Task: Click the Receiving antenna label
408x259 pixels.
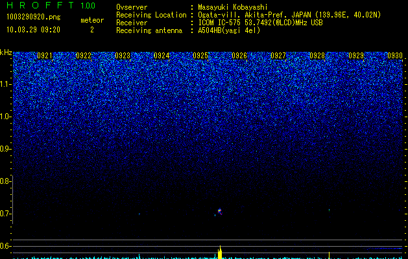Action: (149, 30)
